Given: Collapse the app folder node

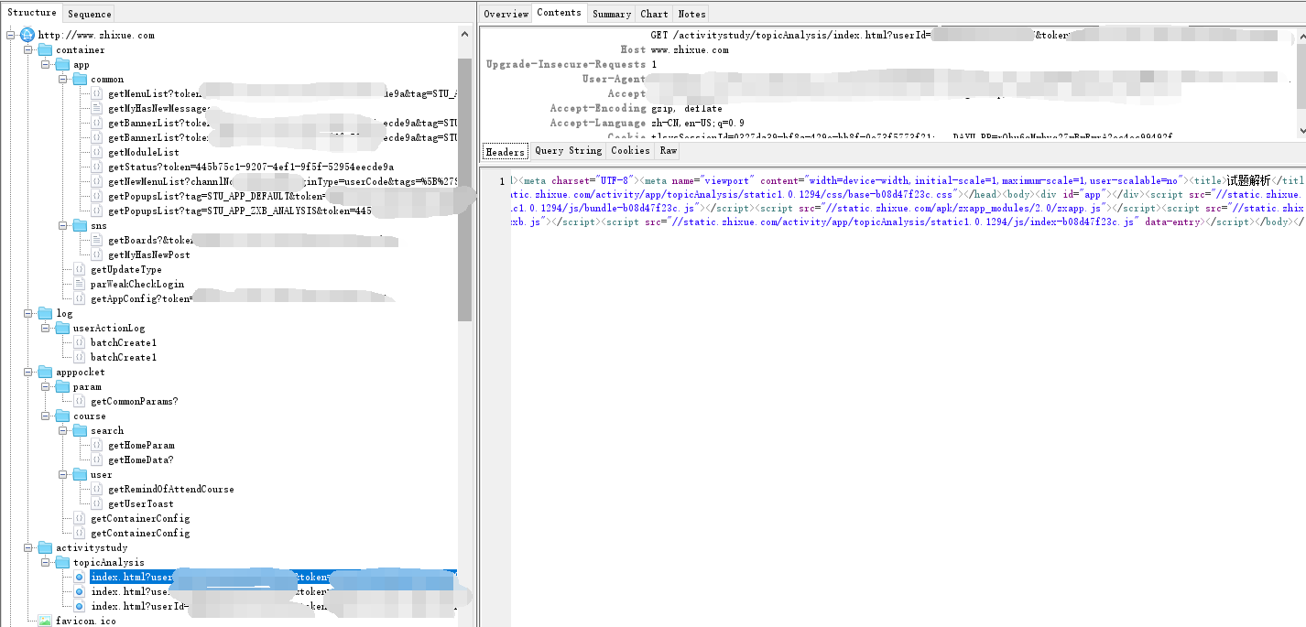Looking at the screenshot, I should (45, 64).
